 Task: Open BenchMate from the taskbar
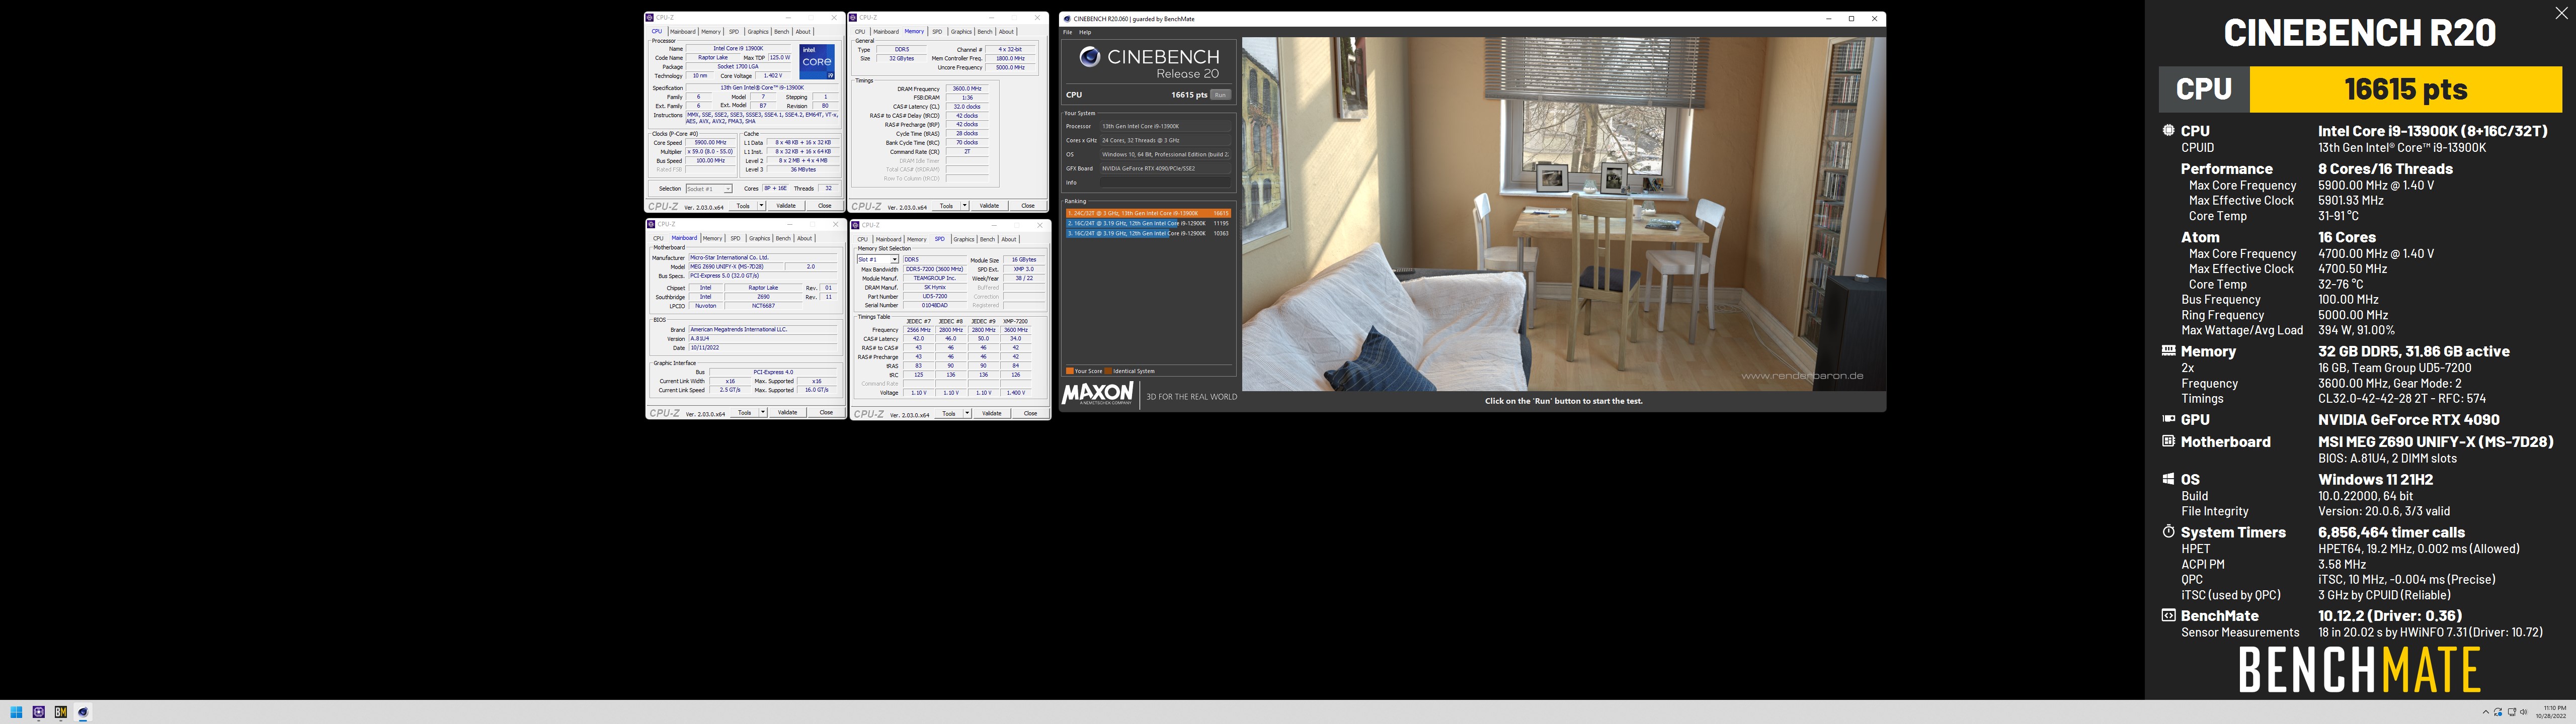(61, 713)
